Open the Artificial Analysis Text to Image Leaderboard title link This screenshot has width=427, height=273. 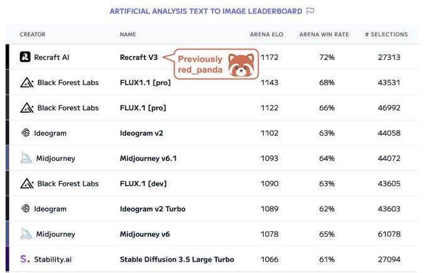coord(206,11)
